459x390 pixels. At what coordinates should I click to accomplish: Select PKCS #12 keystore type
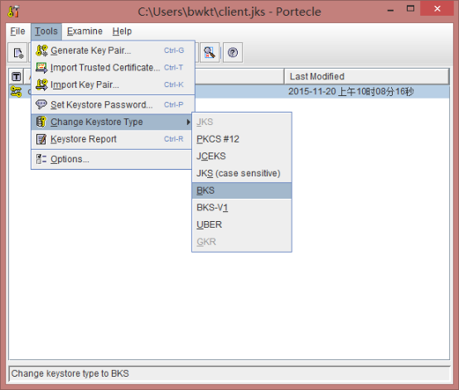pyautogui.click(x=242, y=139)
